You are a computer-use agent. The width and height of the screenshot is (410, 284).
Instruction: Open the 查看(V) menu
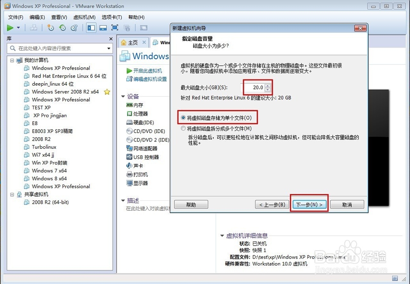pyautogui.click(x=59, y=17)
